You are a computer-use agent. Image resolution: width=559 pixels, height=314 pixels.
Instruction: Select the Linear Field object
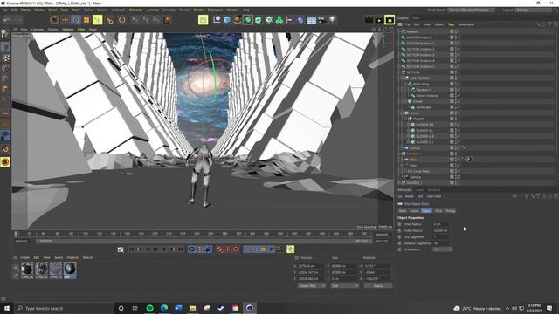[x=421, y=171]
